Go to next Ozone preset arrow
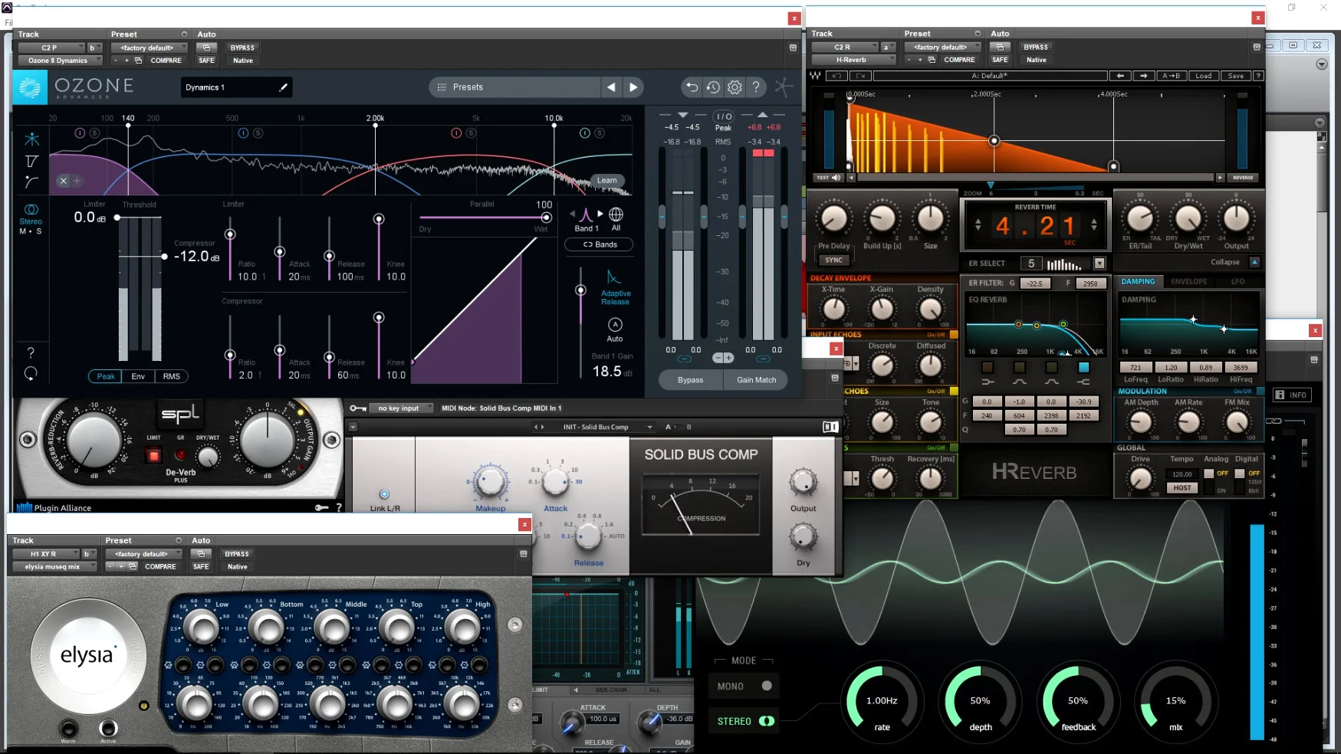The height and width of the screenshot is (754, 1341). [x=633, y=87]
